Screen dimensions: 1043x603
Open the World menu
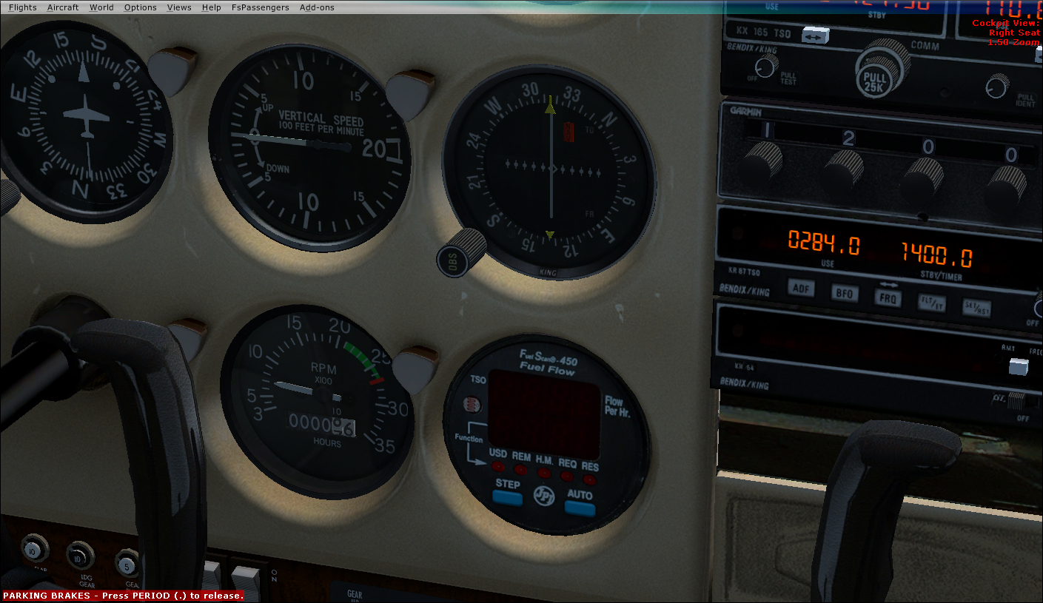(x=101, y=7)
